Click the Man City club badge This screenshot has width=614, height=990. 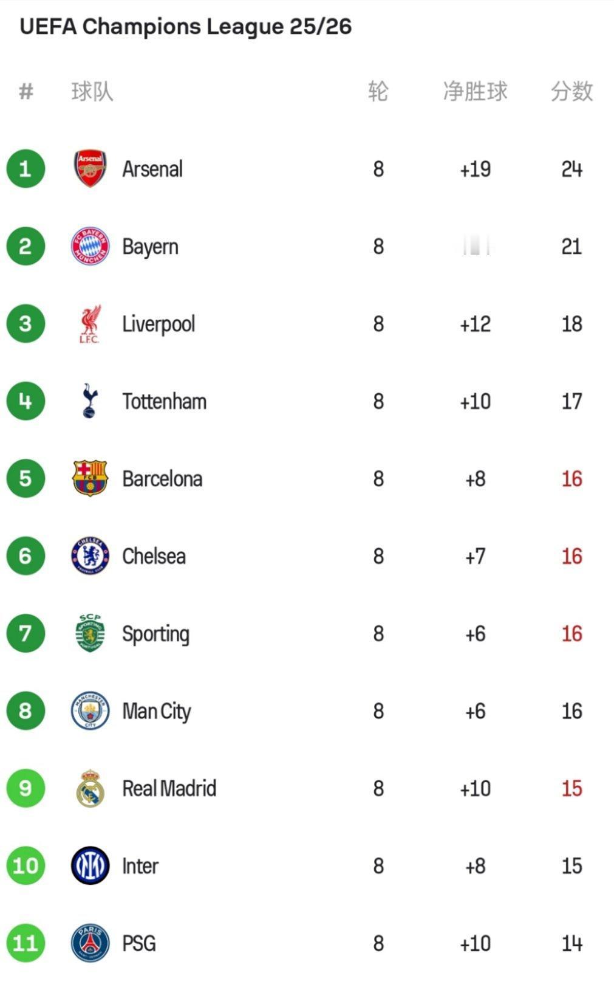point(90,710)
